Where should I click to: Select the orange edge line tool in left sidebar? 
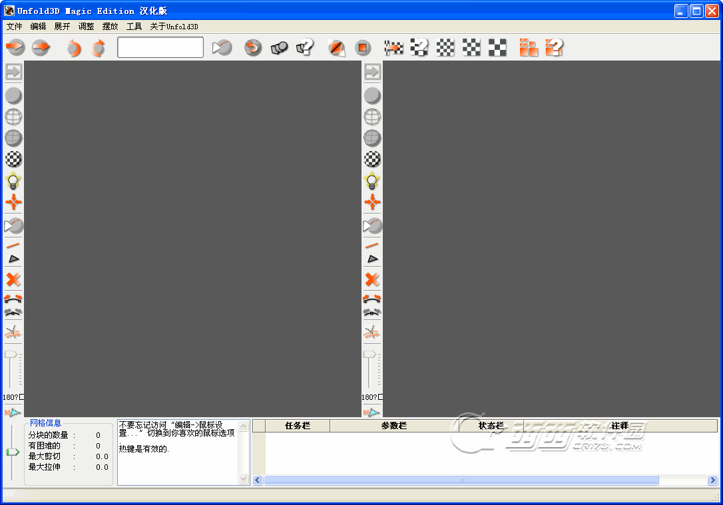pyautogui.click(x=13, y=246)
